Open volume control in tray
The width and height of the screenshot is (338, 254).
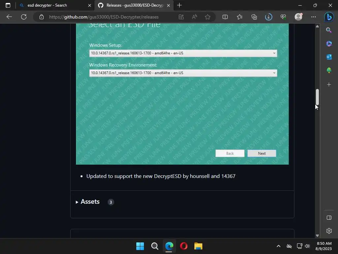(x=307, y=246)
